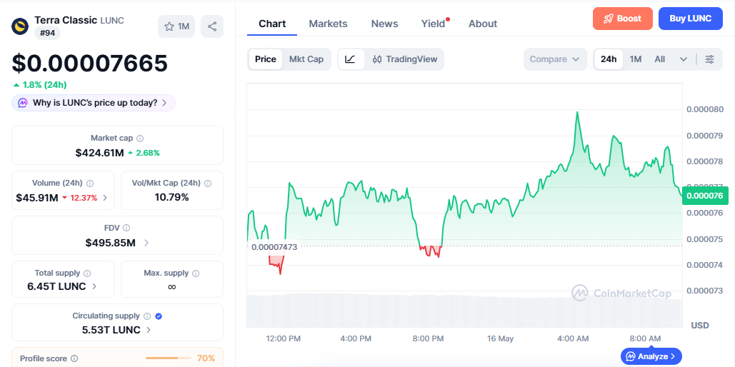735x367 pixels.
Task: Show Total supply info icon
Action: (87, 273)
